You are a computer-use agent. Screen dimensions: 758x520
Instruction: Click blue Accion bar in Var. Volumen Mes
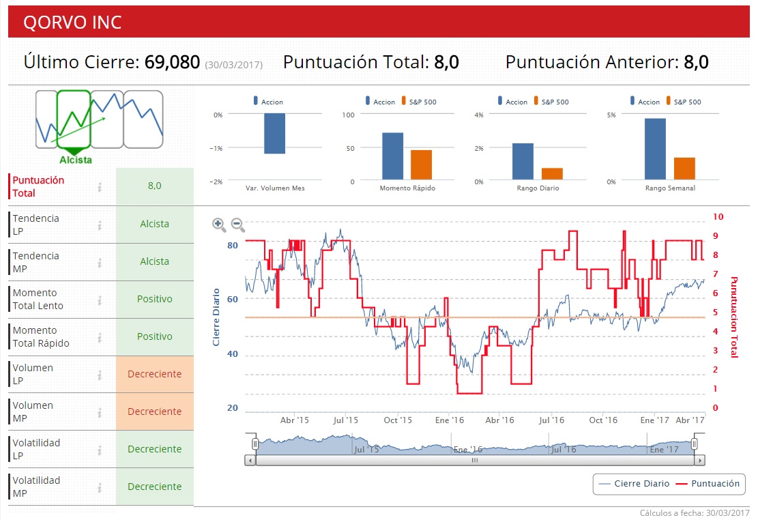point(274,134)
